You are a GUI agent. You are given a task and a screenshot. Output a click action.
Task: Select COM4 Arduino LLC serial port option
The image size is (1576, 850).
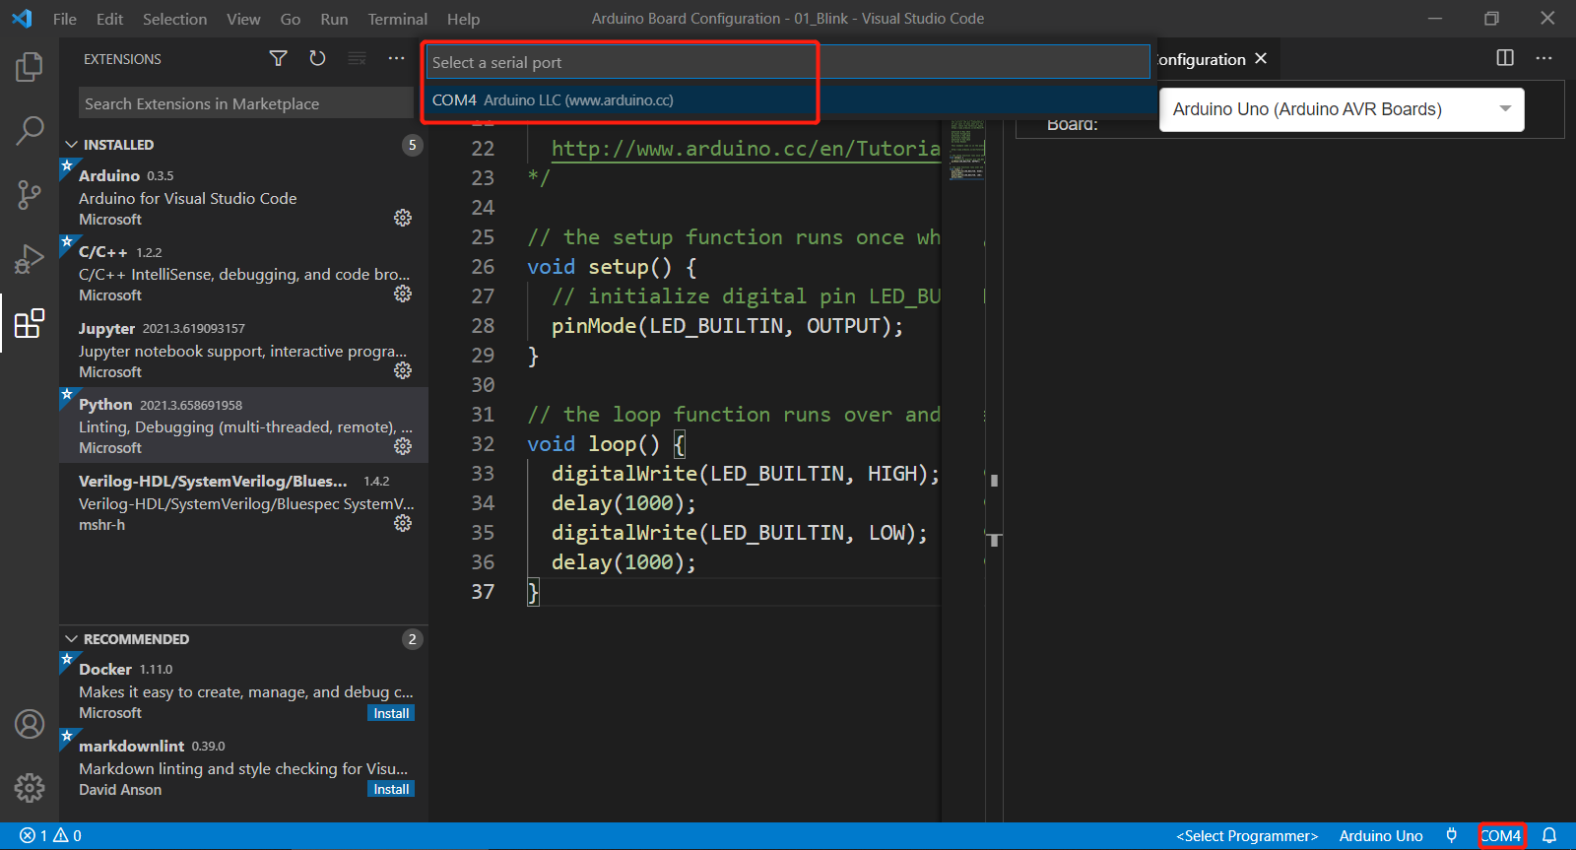click(793, 100)
